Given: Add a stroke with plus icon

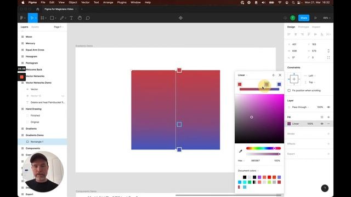Looking at the screenshot, I should point(329,134).
